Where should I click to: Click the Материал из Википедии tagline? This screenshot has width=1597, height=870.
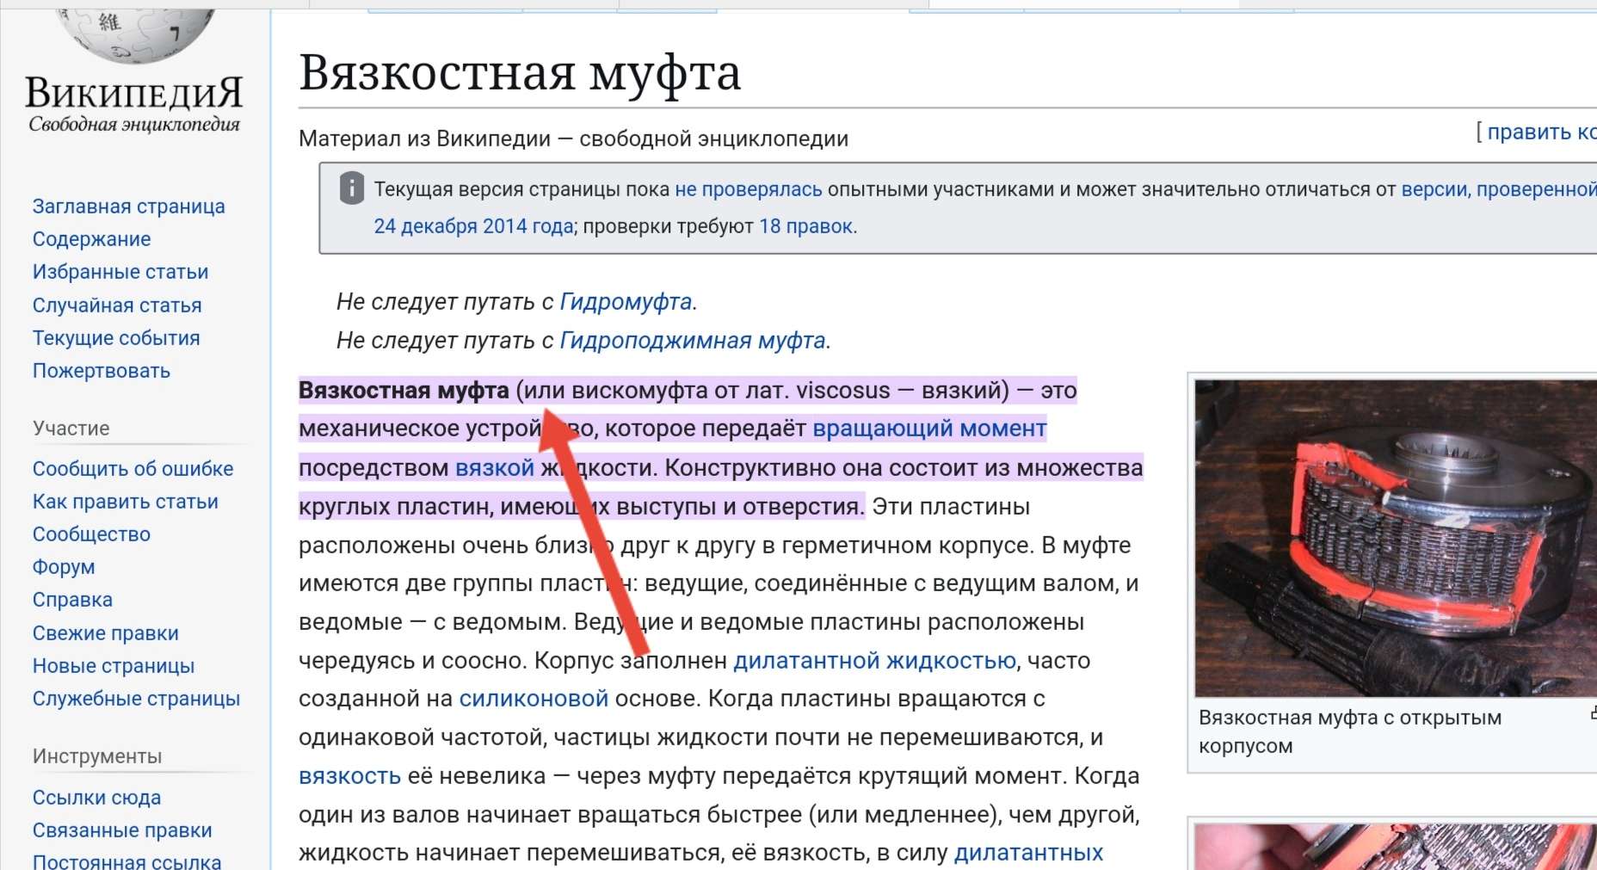point(573,139)
